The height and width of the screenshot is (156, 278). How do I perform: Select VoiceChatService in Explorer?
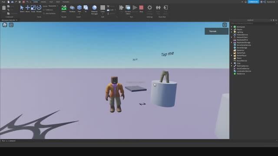point(243,68)
